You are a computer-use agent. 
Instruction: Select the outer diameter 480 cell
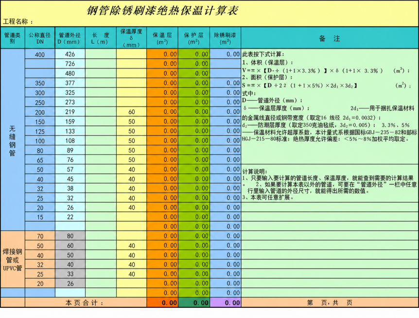click(x=70, y=73)
